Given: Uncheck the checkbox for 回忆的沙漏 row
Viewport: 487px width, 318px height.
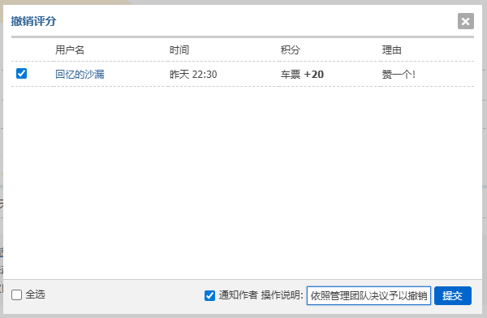Looking at the screenshot, I should pyautogui.click(x=21, y=74).
